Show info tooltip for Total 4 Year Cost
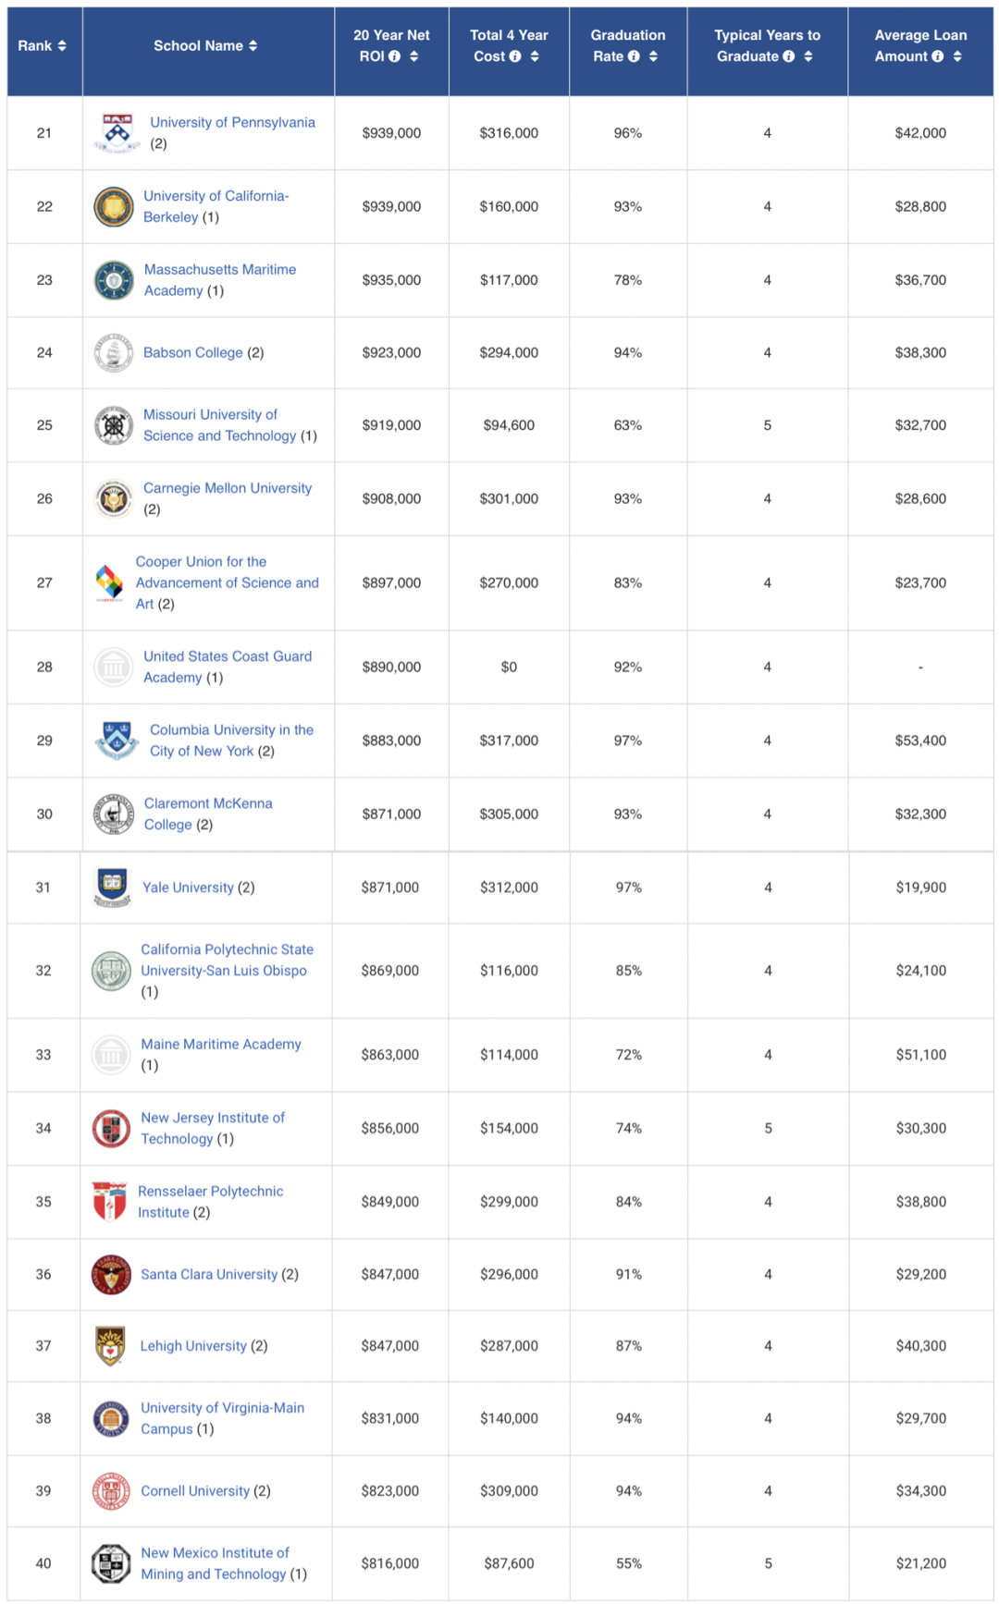This screenshot has height=1604, width=999. (515, 56)
